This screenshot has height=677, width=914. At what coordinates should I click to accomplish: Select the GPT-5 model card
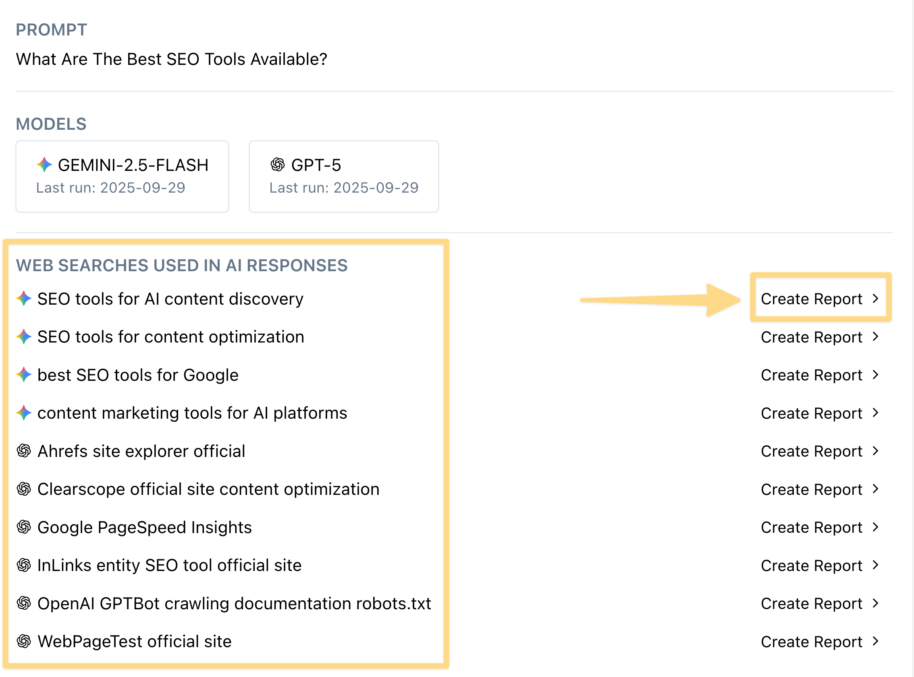pyautogui.click(x=343, y=176)
